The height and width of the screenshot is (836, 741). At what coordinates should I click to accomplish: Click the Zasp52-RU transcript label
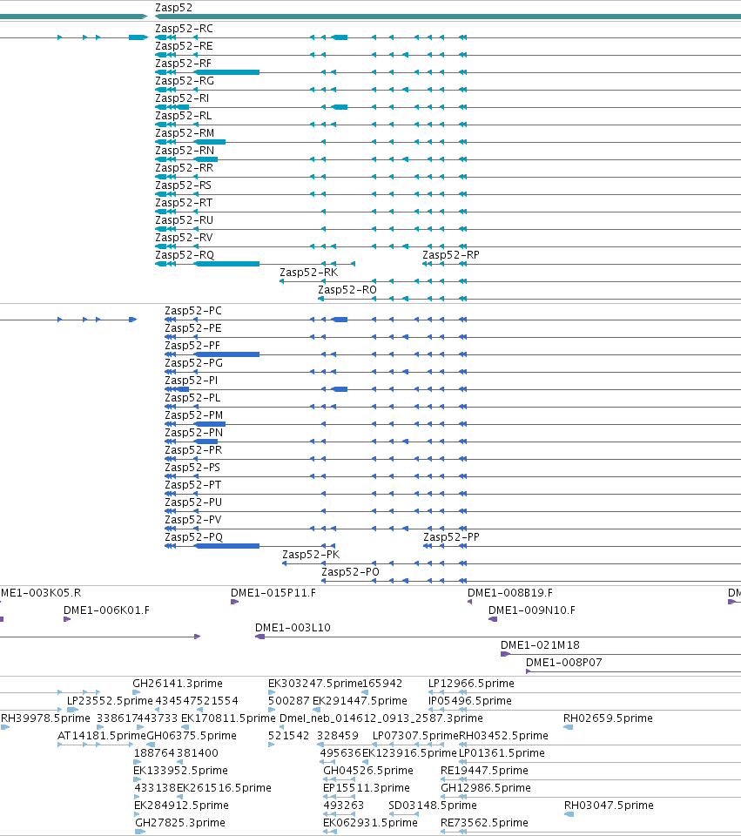184,220
